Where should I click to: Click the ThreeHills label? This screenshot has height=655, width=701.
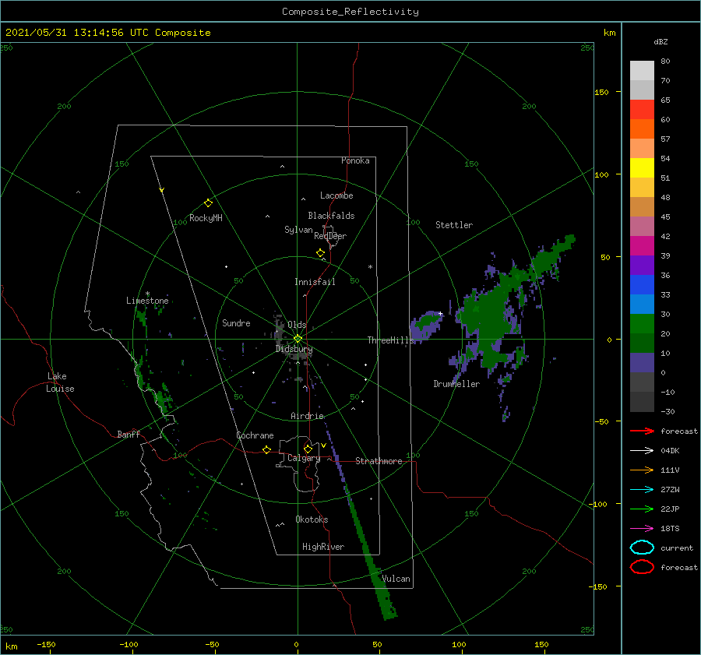(x=391, y=340)
